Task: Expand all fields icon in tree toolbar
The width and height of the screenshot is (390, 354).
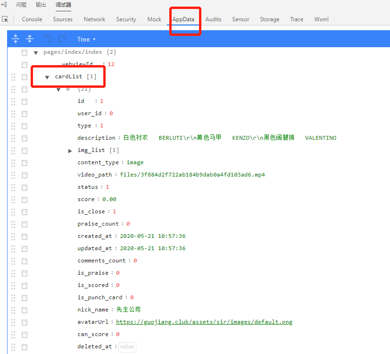Action: click(16, 39)
